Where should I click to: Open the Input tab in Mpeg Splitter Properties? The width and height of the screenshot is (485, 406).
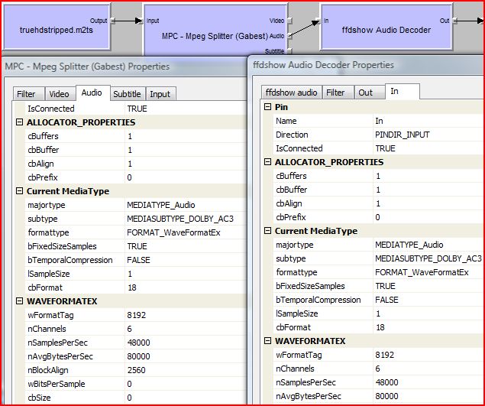coord(160,94)
